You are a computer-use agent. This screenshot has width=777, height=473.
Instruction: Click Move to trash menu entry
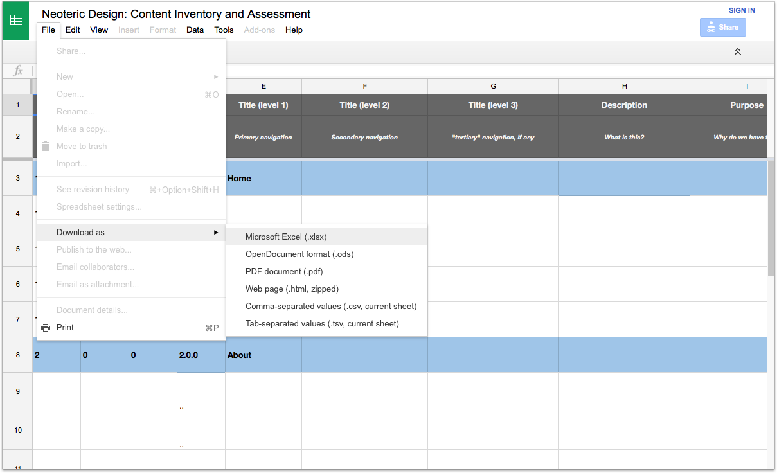pos(131,146)
